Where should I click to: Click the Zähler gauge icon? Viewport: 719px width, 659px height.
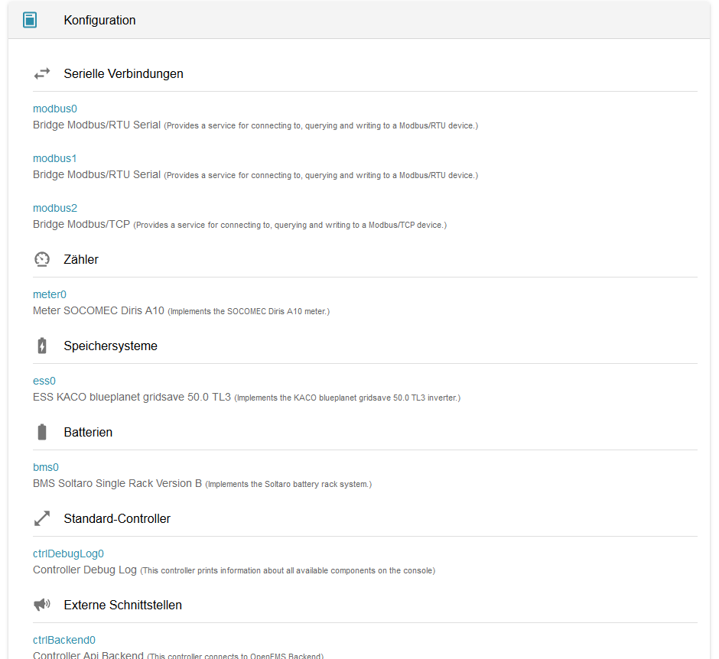click(x=42, y=259)
